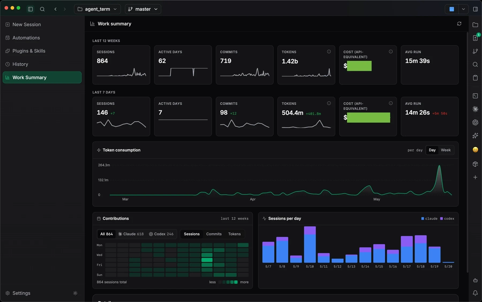This screenshot has height=302, width=482.
Task: Click the Avg Run value 15m 39s
Action: click(417, 61)
